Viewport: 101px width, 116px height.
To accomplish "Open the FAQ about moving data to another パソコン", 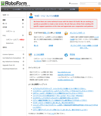I will click(x=58, y=93).
